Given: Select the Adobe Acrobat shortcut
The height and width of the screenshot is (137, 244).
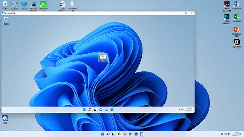Looking at the screenshot, I should [x=227, y=6].
